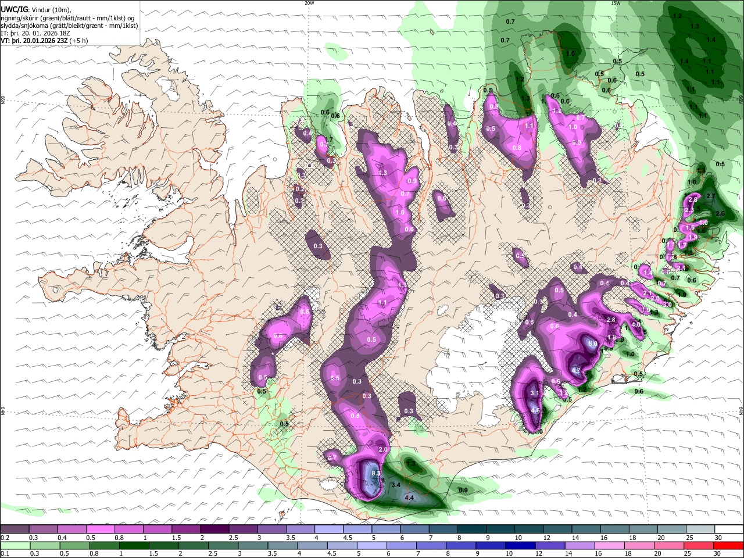Click the '4.0' value on the map

pos(635,324)
